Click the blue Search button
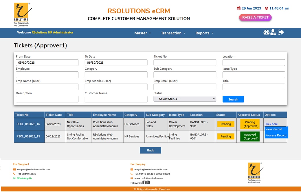Screen dimensions: 301x192 click(x=233, y=99)
